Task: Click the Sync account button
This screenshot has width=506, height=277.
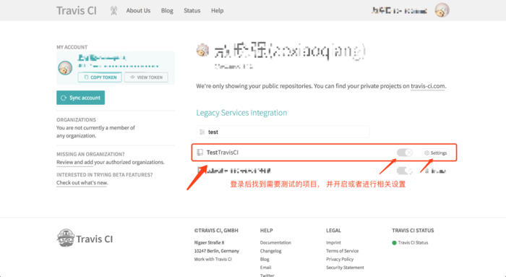Action: [81, 98]
